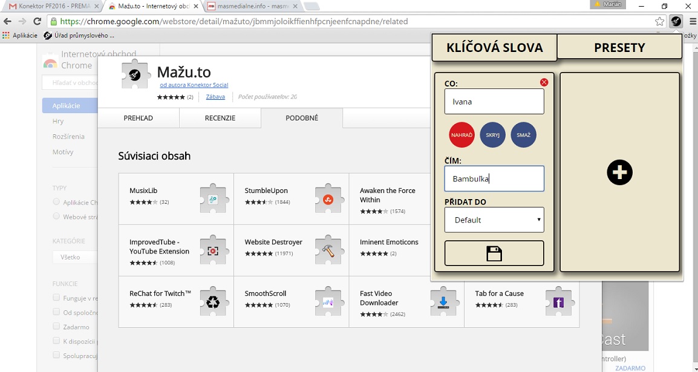Viewport: 698px width, 372px height.
Task: Click the Mažu.to extension icon in toolbar
Action: (676, 21)
